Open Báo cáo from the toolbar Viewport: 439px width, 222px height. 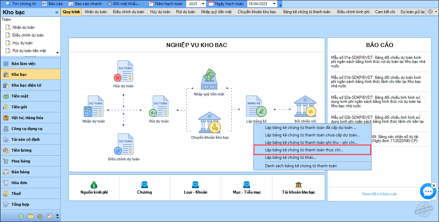pyautogui.click(x=53, y=4)
